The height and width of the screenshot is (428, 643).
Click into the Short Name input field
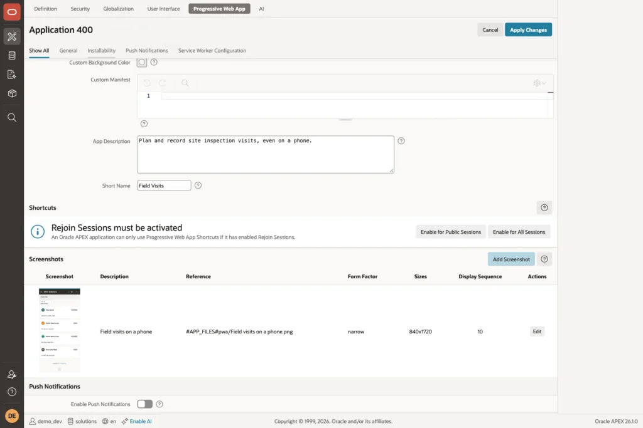[x=164, y=185]
